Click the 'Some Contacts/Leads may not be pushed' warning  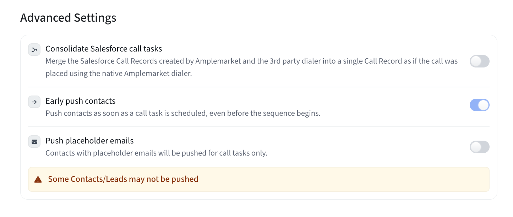click(x=123, y=179)
